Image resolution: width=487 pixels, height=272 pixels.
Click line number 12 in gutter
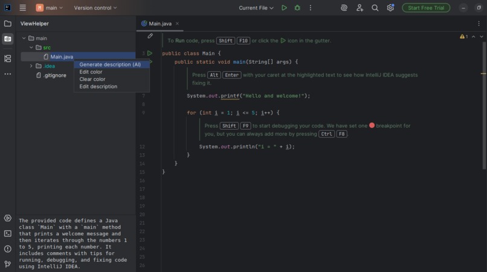(x=142, y=147)
